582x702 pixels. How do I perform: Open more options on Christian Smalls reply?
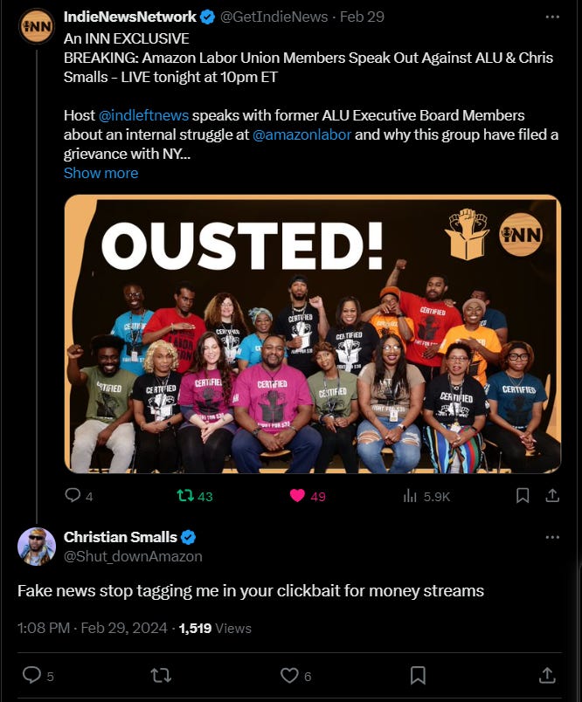(x=552, y=537)
